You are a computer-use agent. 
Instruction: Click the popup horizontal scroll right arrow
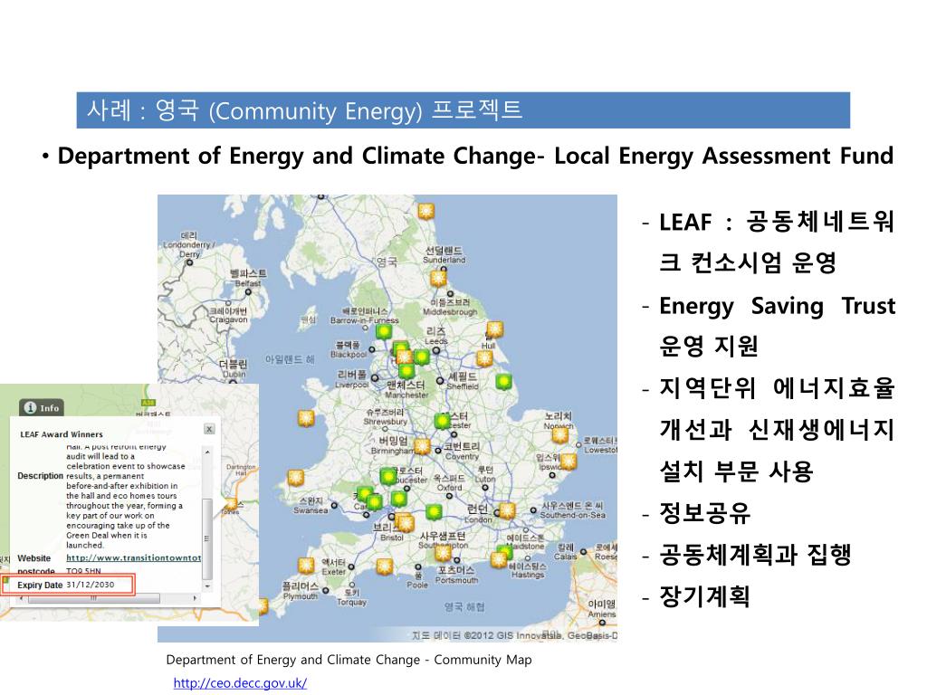point(196,598)
